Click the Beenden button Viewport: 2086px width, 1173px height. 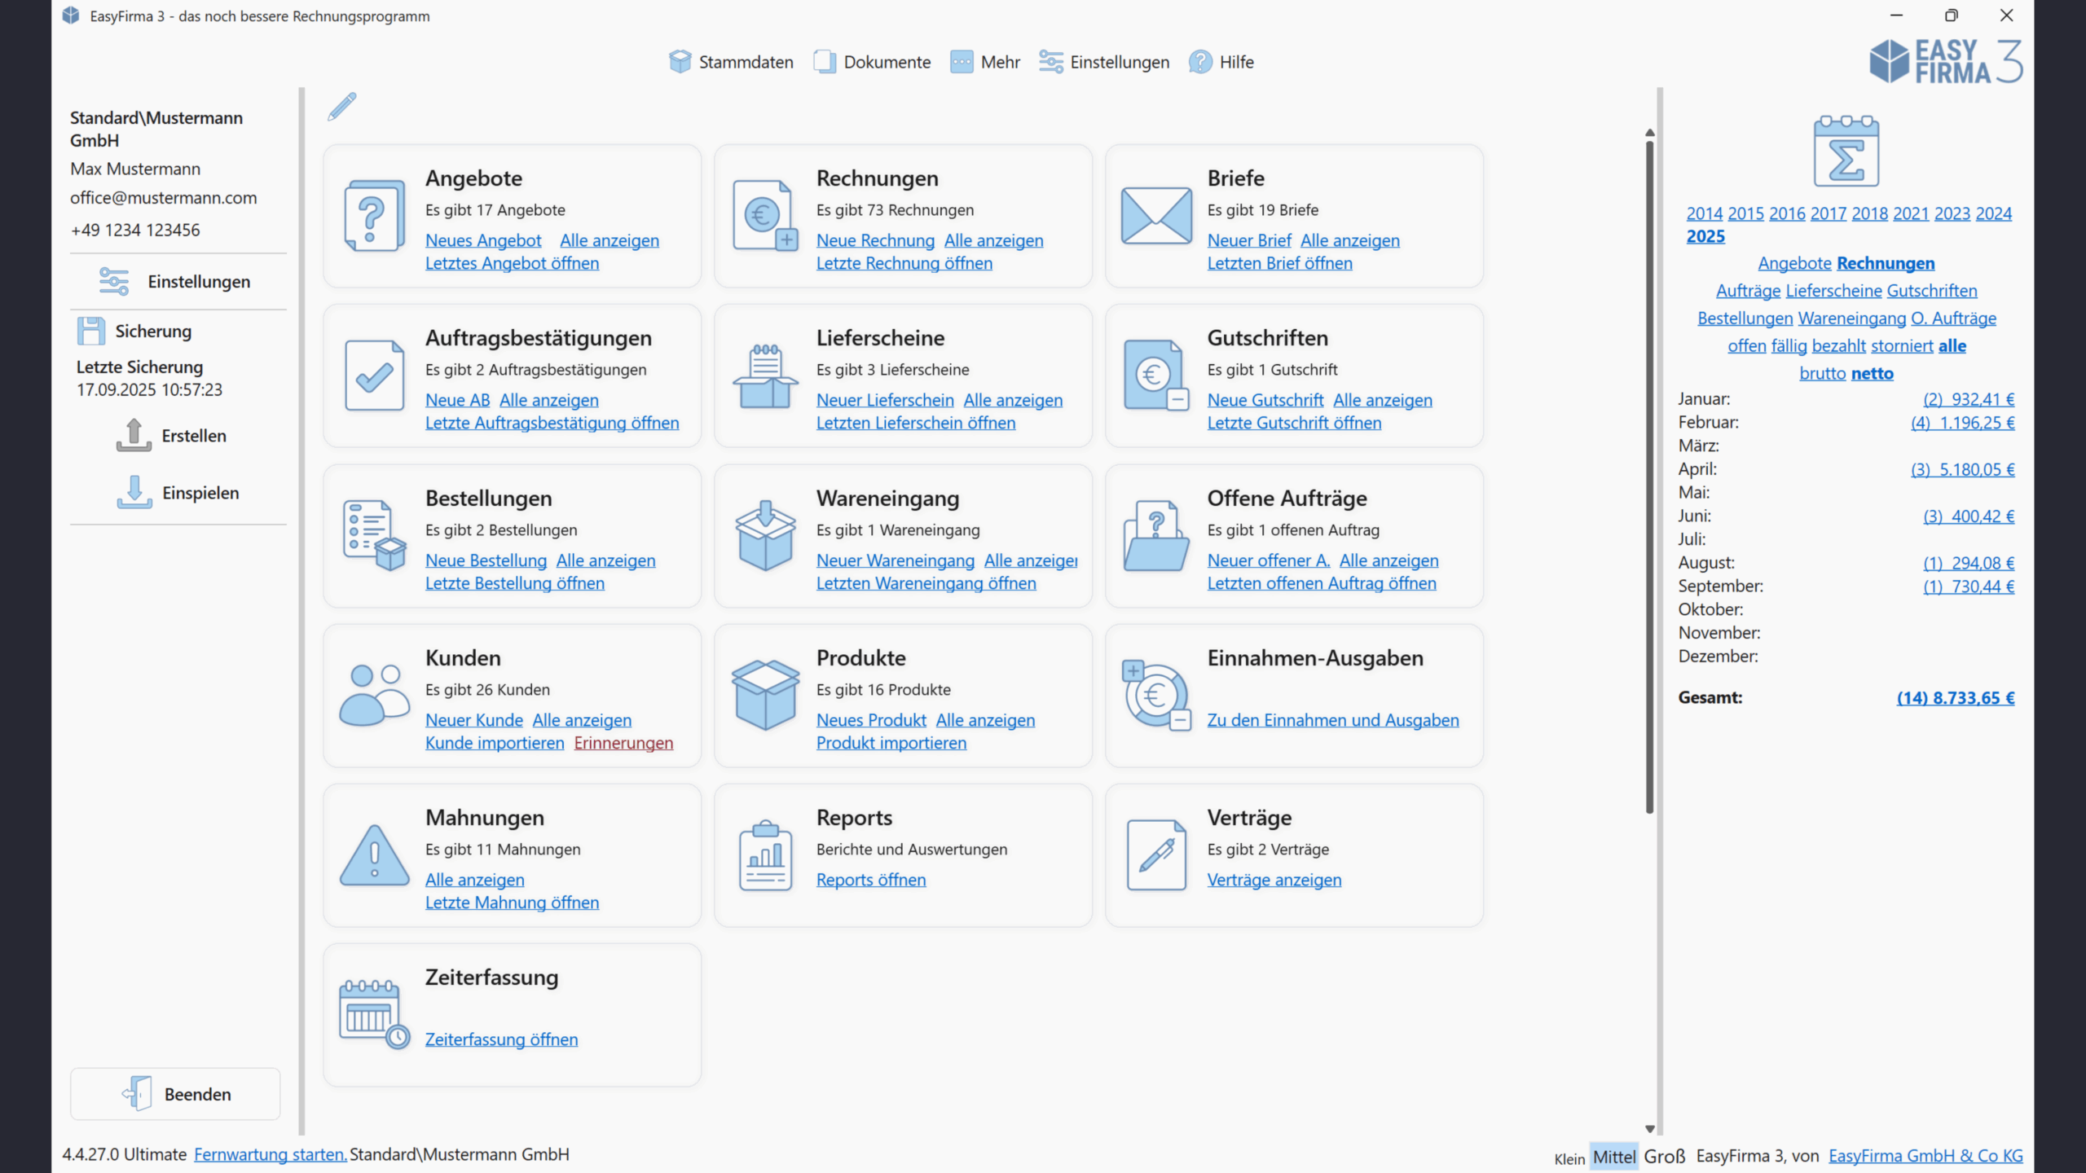click(175, 1094)
